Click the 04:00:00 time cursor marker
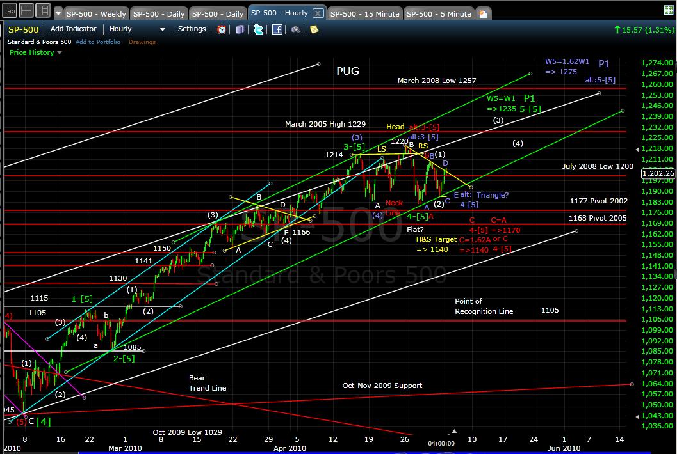The image size is (677, 454). (x=441, y=443)
